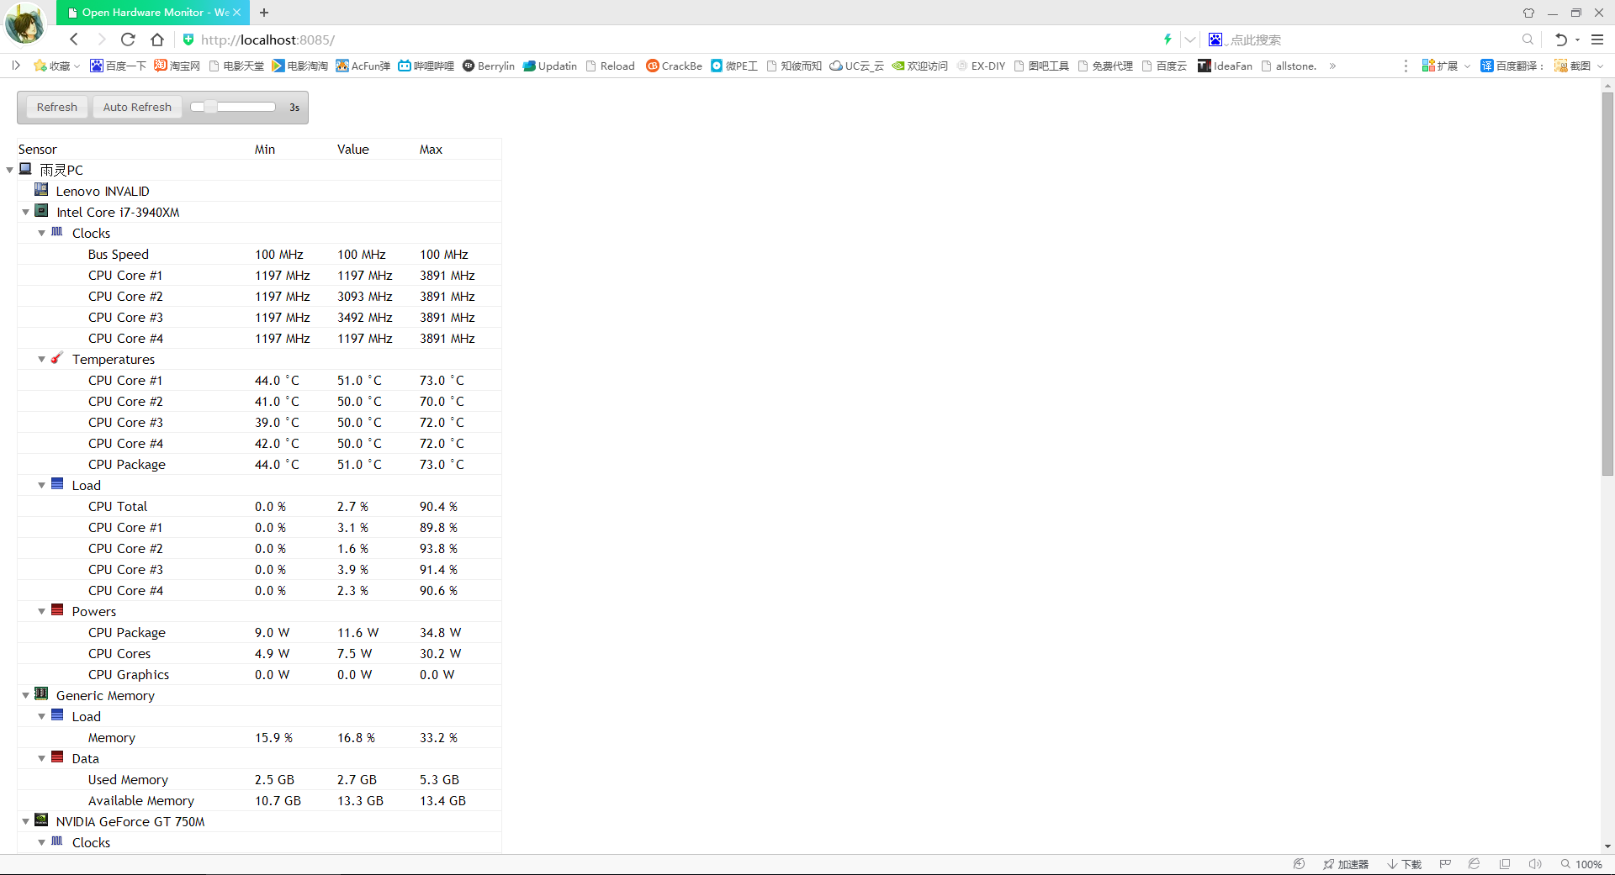
Task: Click the CPU chip icon beside Intel Core
Action: pos(41,211)
